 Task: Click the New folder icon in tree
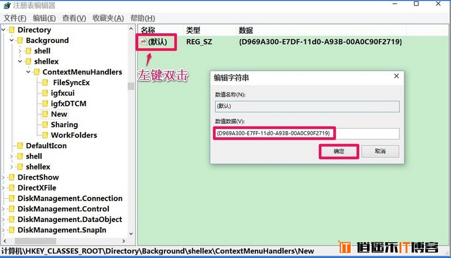click(45, 114)
